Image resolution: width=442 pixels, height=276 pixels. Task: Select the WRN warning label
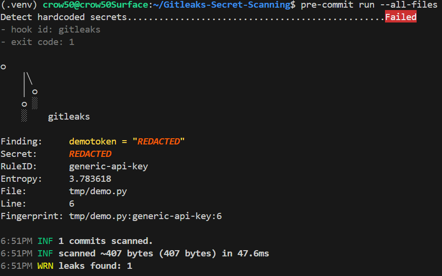[46, 265]
